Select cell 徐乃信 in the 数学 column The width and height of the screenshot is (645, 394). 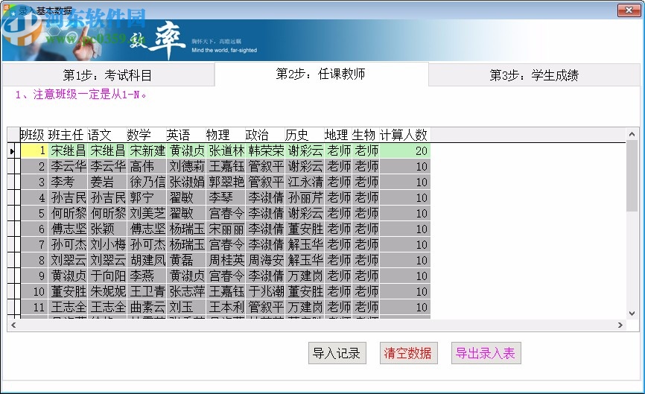tap(147, 182)
